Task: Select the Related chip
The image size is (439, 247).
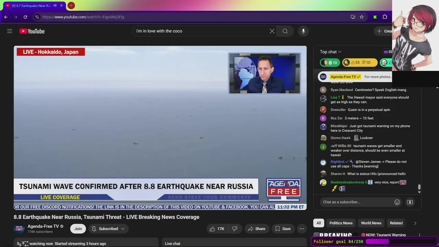Action: [396, 223]
